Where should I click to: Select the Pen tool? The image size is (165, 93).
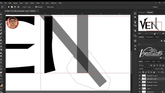tap(1, 59)
